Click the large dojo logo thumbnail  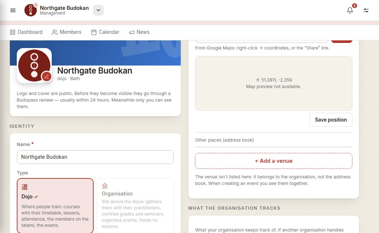34,66
